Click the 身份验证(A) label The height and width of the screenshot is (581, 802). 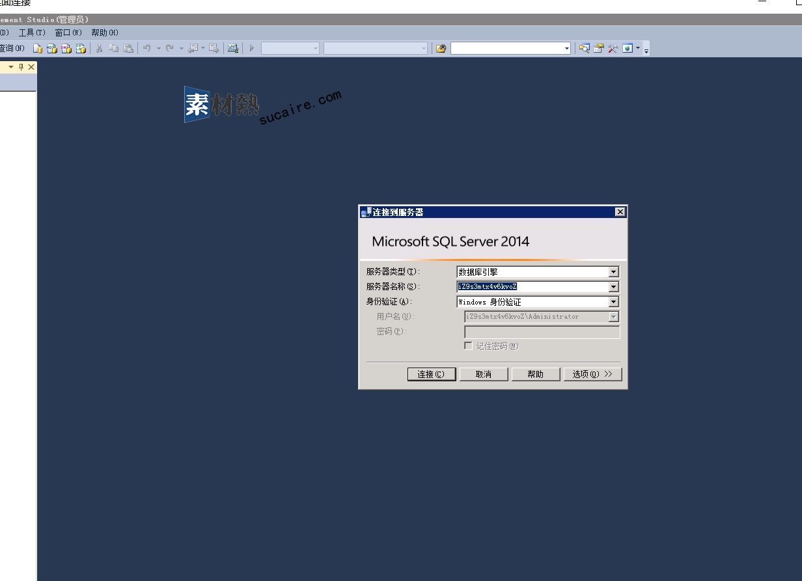pos(389,302)
